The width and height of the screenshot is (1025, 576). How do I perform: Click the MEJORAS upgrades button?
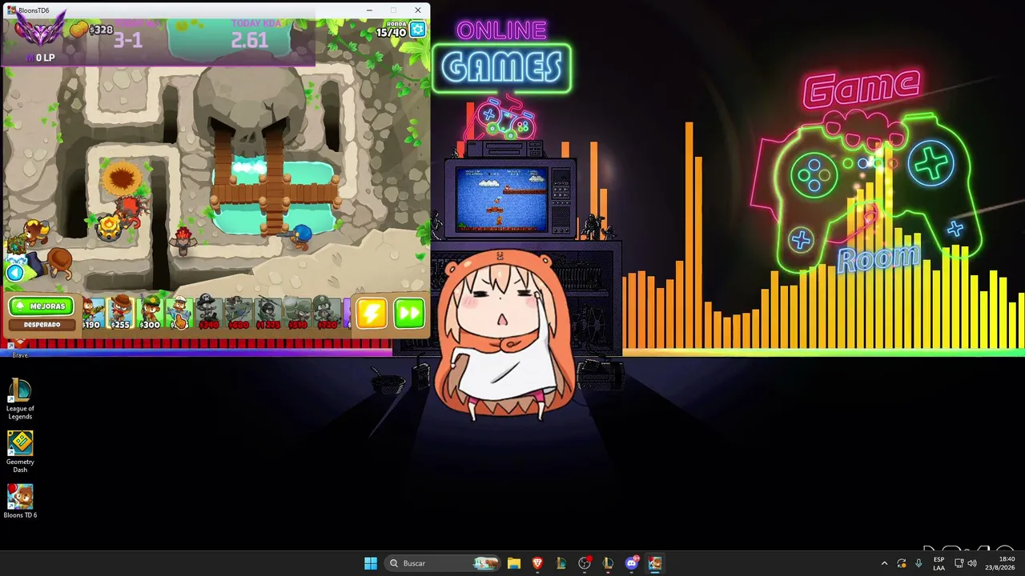click(42, 306)
